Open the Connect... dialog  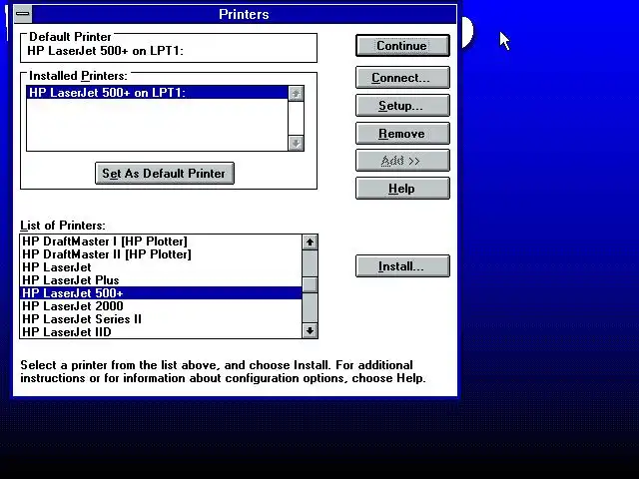point(402,78)
